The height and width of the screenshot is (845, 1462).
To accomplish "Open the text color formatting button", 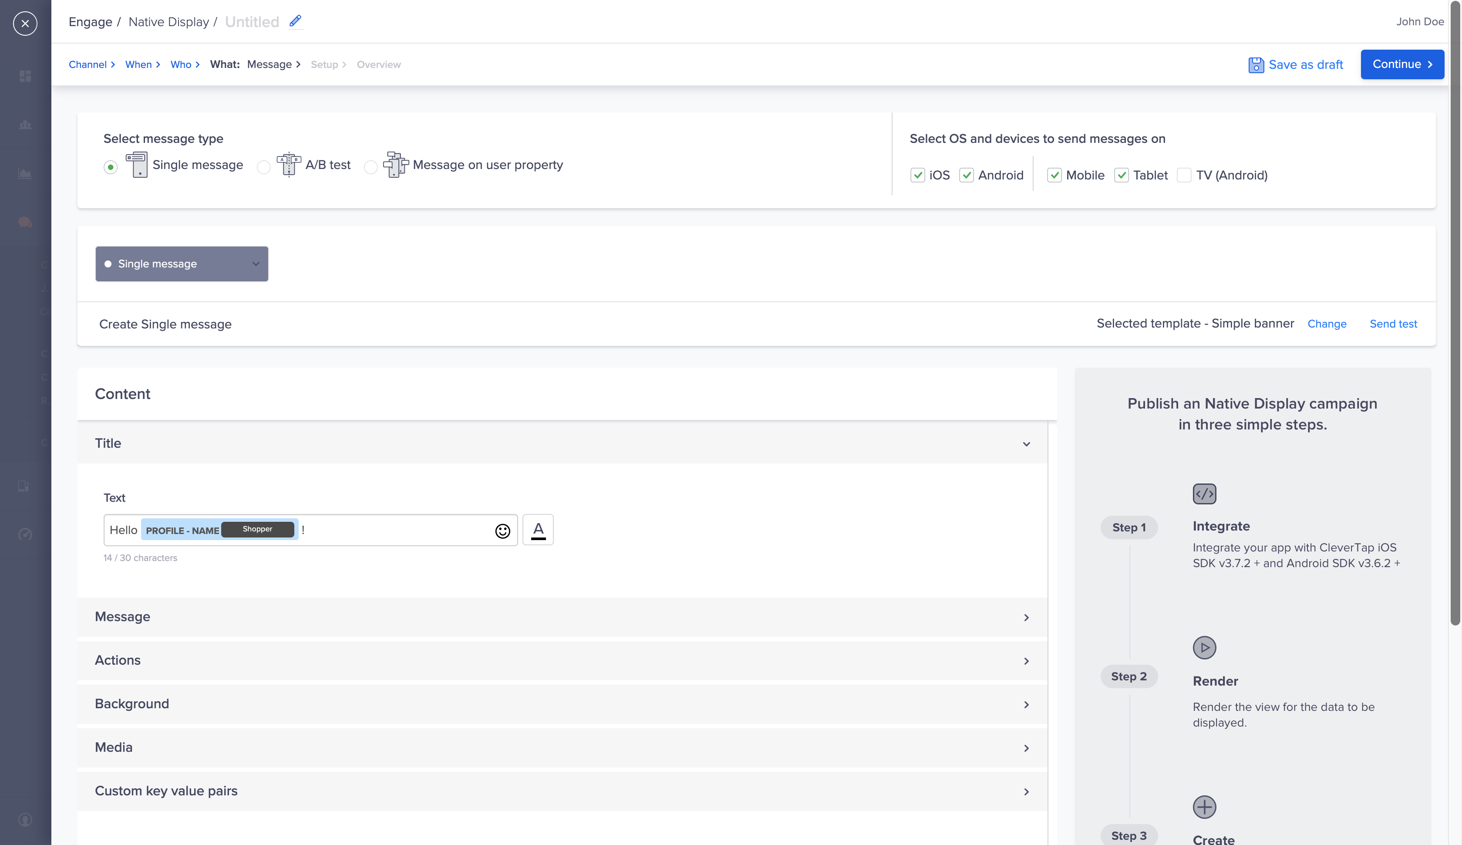I will point(538,529).
